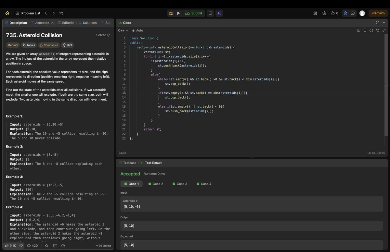
Task: Open the Problem List link
Action: [x=31, y=13]
